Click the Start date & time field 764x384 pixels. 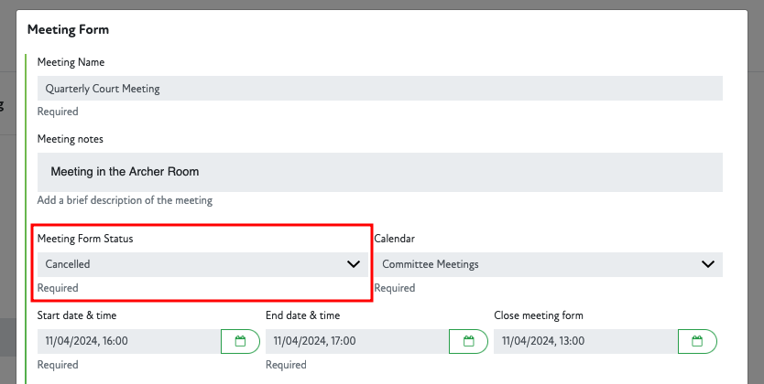(128, 341)
